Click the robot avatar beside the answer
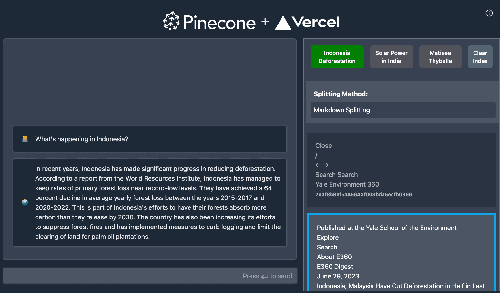This screenshot has height=293, width=500. 25,201
